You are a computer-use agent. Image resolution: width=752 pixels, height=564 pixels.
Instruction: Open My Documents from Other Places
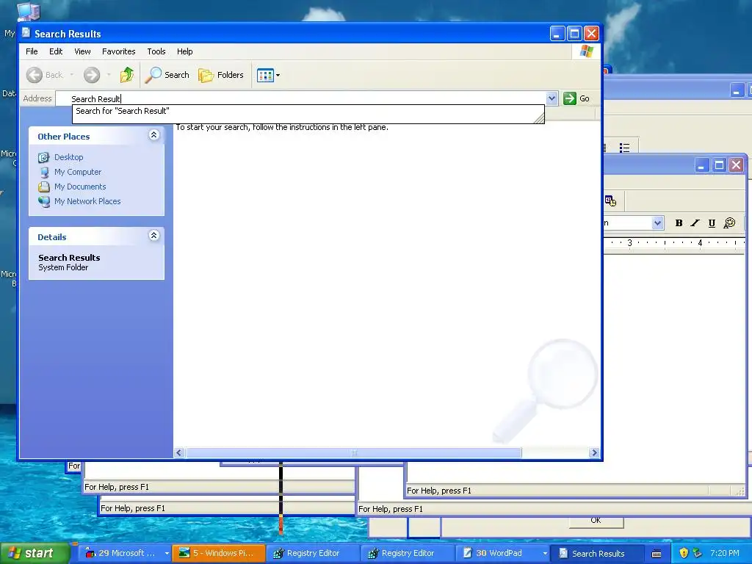[80, 187]
